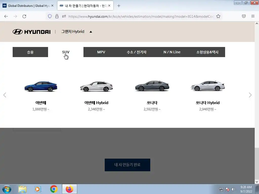Click the 2,946만원 price text

click(208, 109)
